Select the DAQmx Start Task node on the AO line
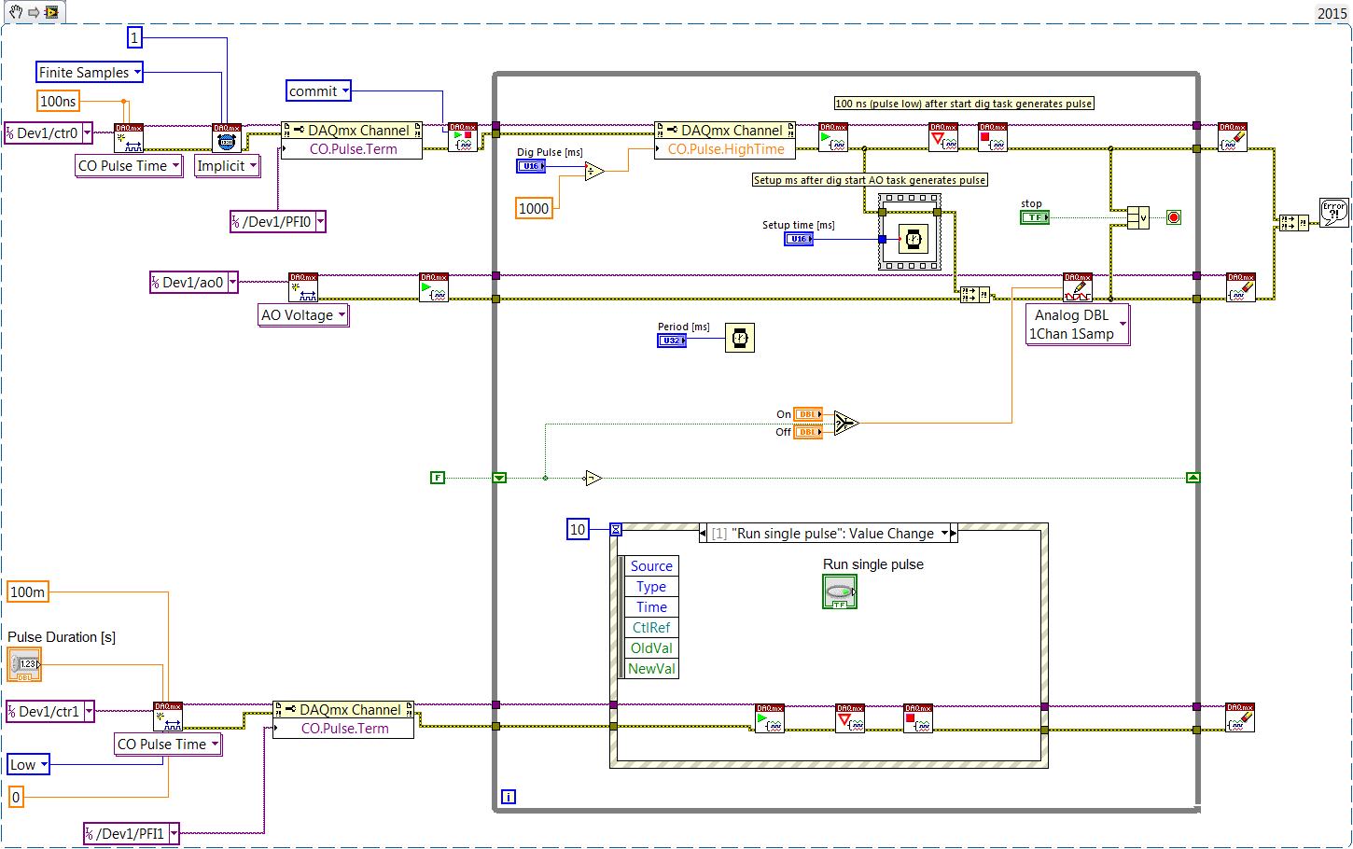The height and width of the screenshot is (849, 1353). click(434, 287)
